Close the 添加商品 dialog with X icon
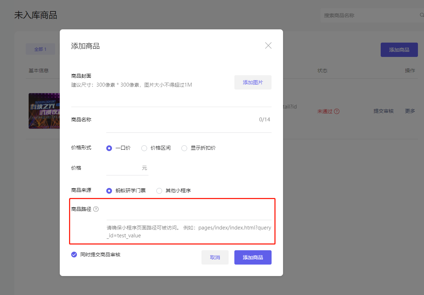The width and height of the screenshot is (424, 295). [268, 45]
